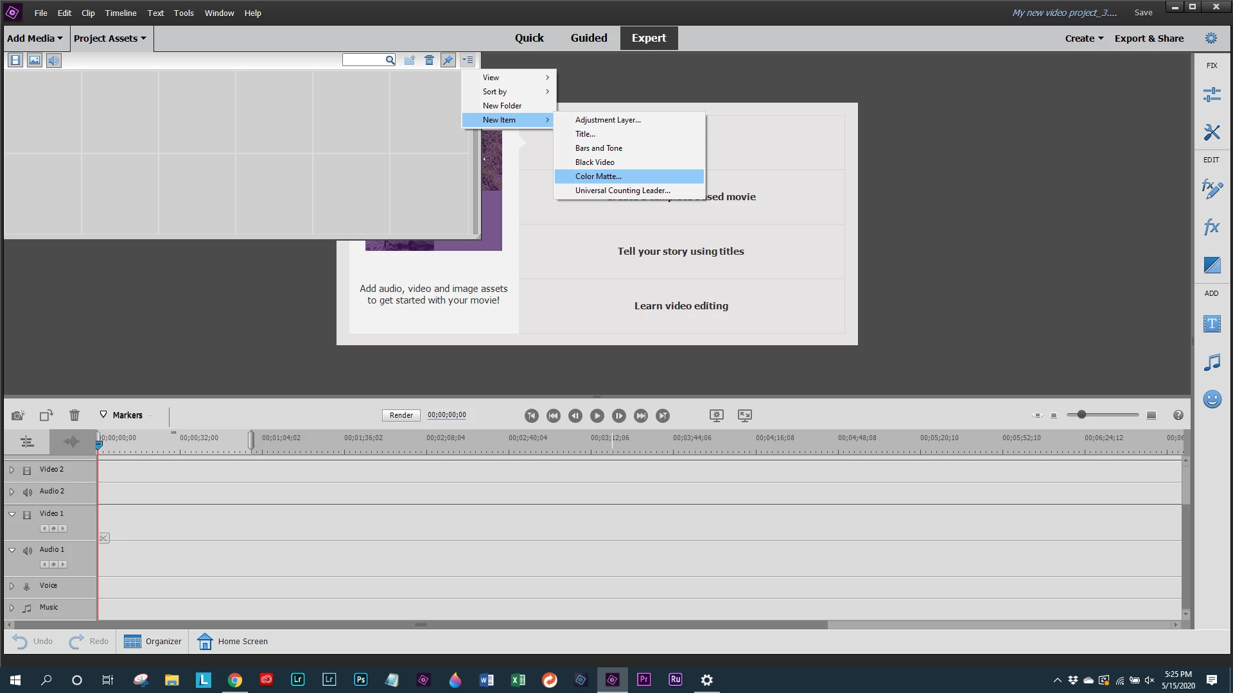Viewport: 1233px width, 693px height.
Task: Open the Music panel icon
Action: [1211, 363]
